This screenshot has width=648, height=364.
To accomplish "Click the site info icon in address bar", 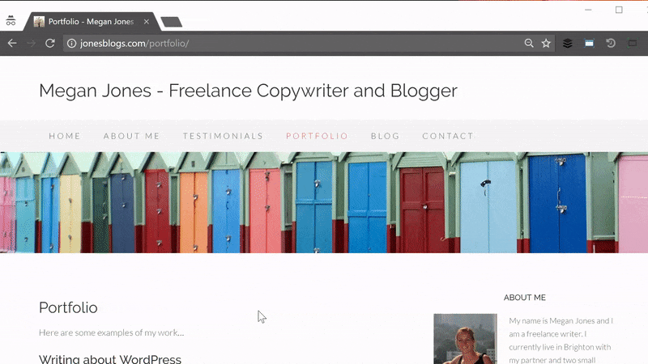I will (x=71, y=44).
